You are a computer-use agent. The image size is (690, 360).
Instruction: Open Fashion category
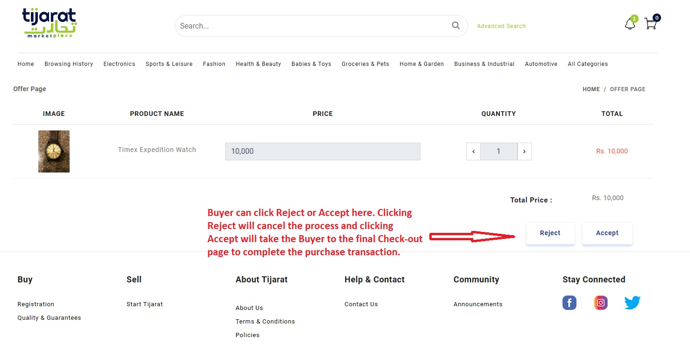point(214,64)
